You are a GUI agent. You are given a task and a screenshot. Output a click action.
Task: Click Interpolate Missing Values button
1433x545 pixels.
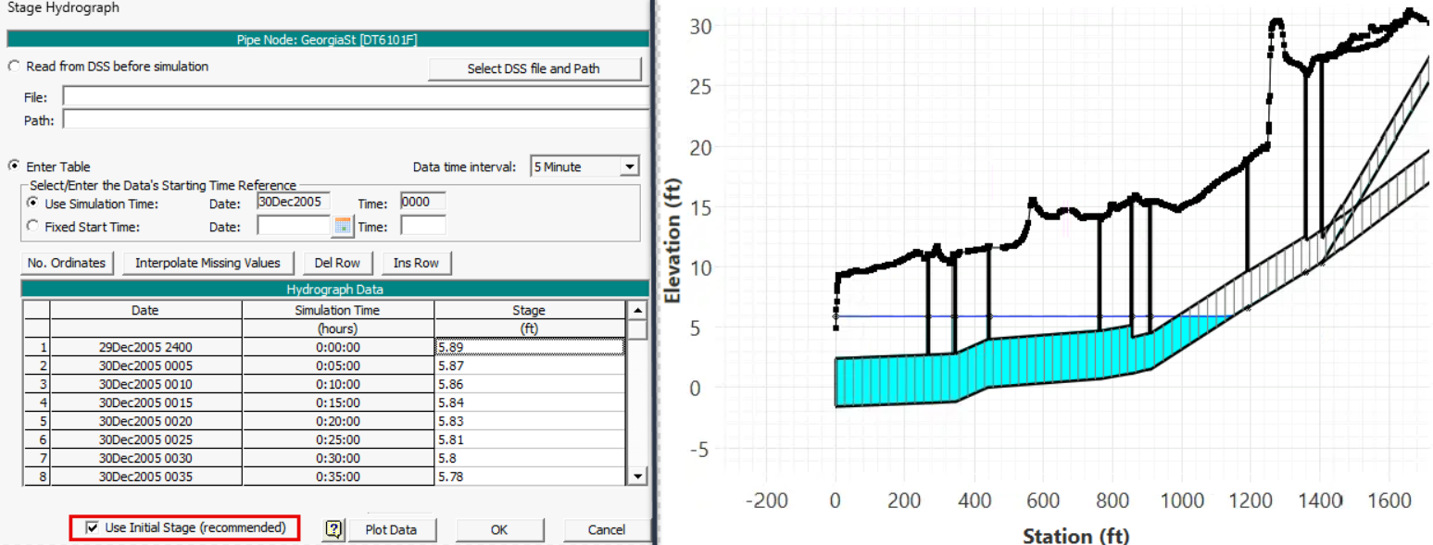coord(207,263)
